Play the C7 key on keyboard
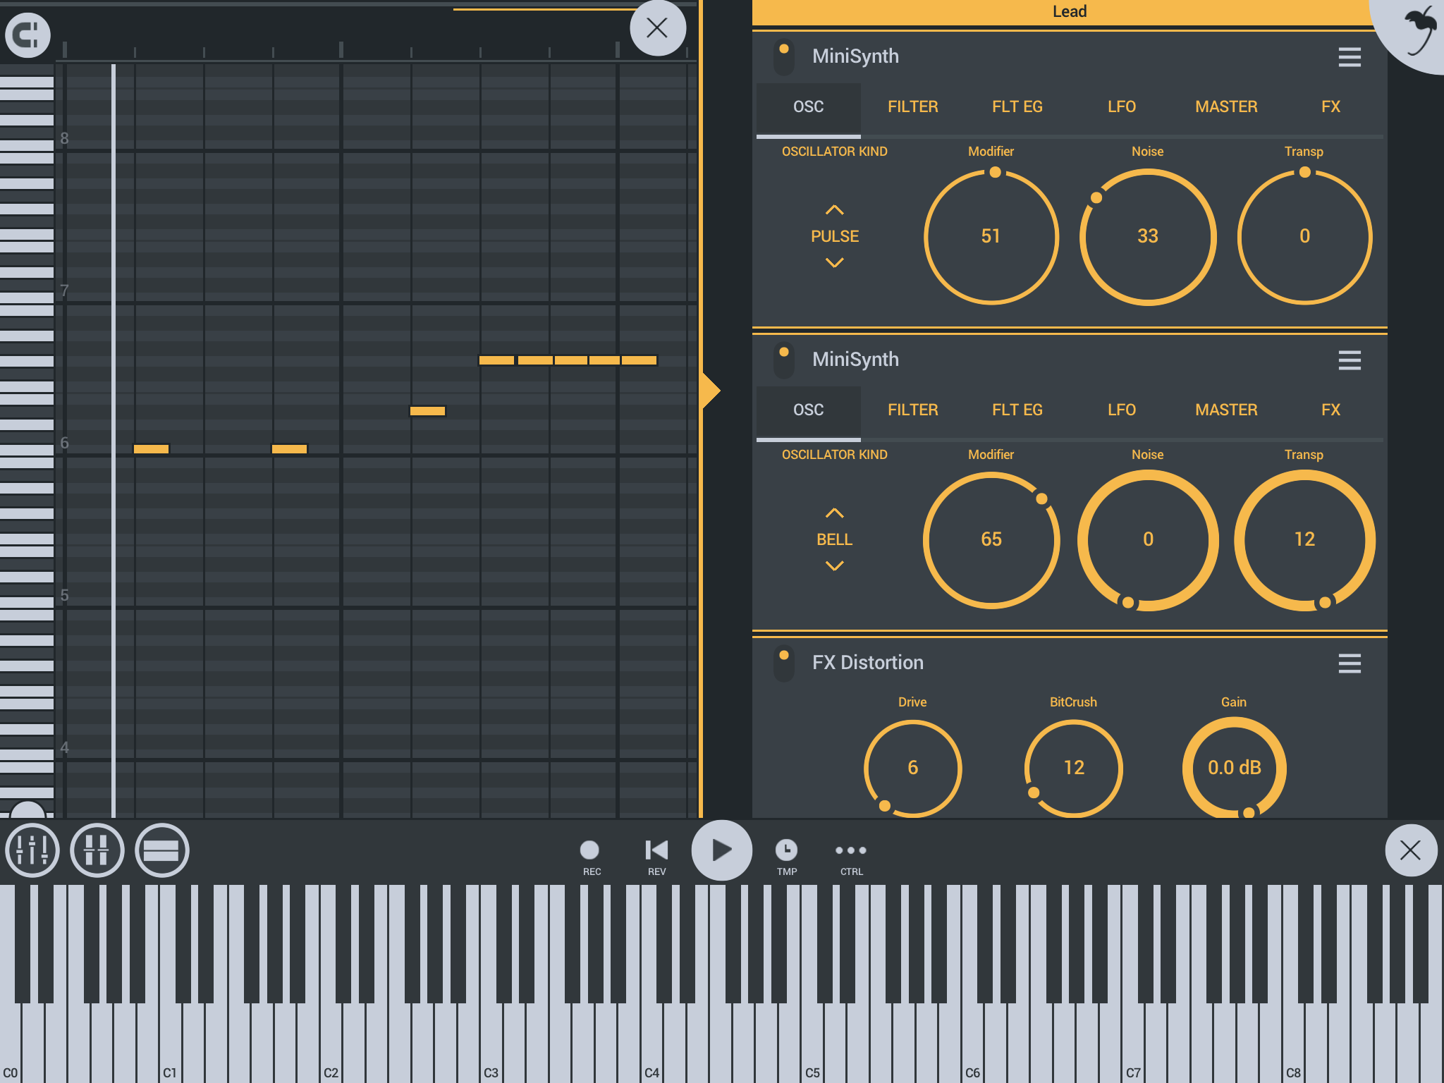Image resolution: width=1444 pixels, height=1083 pixels. tap(1134, 1044)
